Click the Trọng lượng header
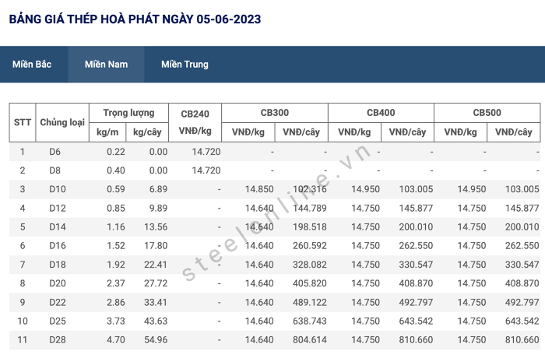545x358 pixels. 129,113
